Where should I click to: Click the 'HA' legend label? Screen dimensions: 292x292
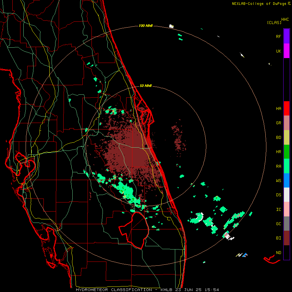(x=278, y=108)
